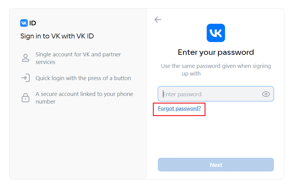Click the Enter your password heading
This screenshot has height=187, width=292.
pyautogui.click(x=216, y=52)
